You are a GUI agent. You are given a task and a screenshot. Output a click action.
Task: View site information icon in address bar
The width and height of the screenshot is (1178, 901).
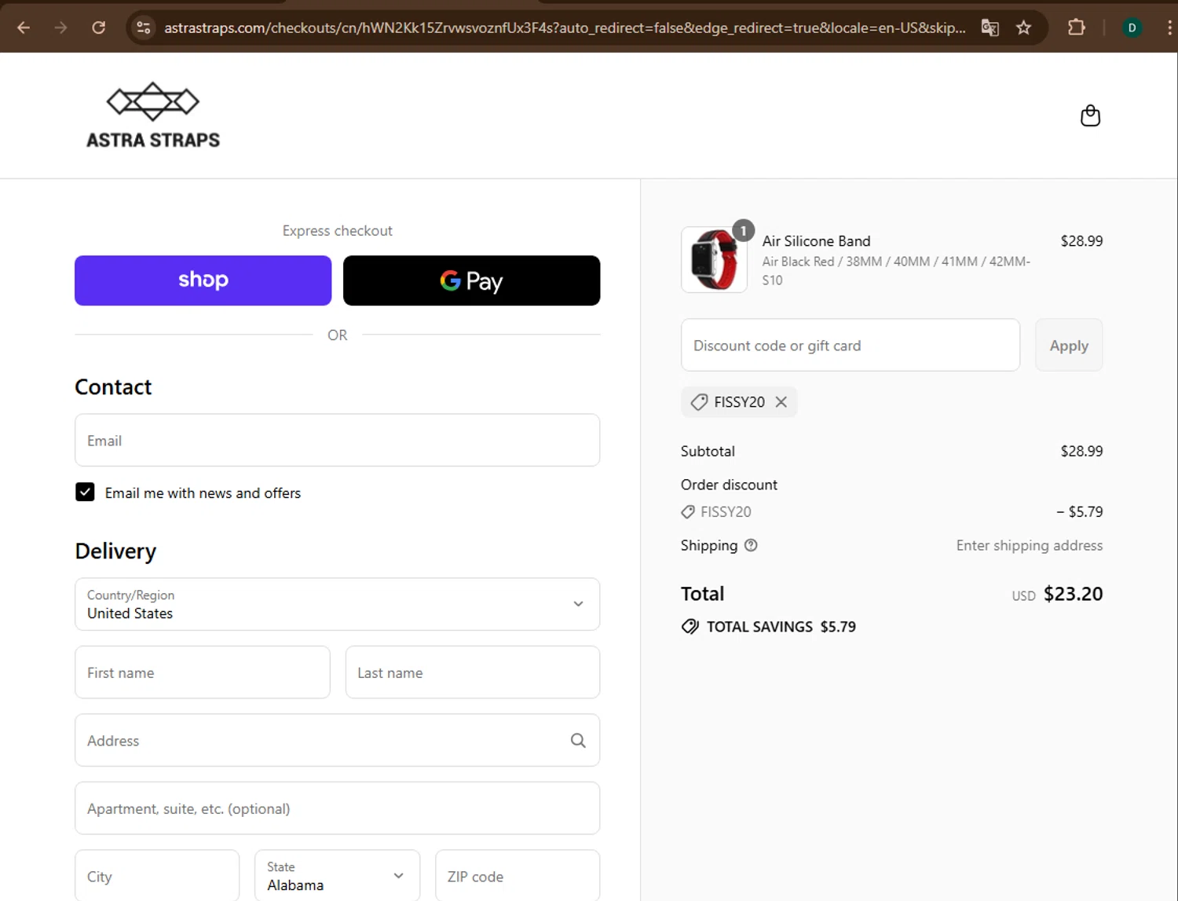click(x=143, y=27)
